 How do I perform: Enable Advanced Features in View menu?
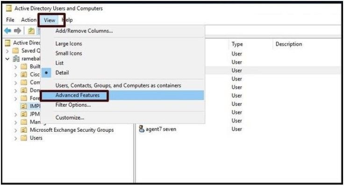pyautogui.click(x=123, y=95)
